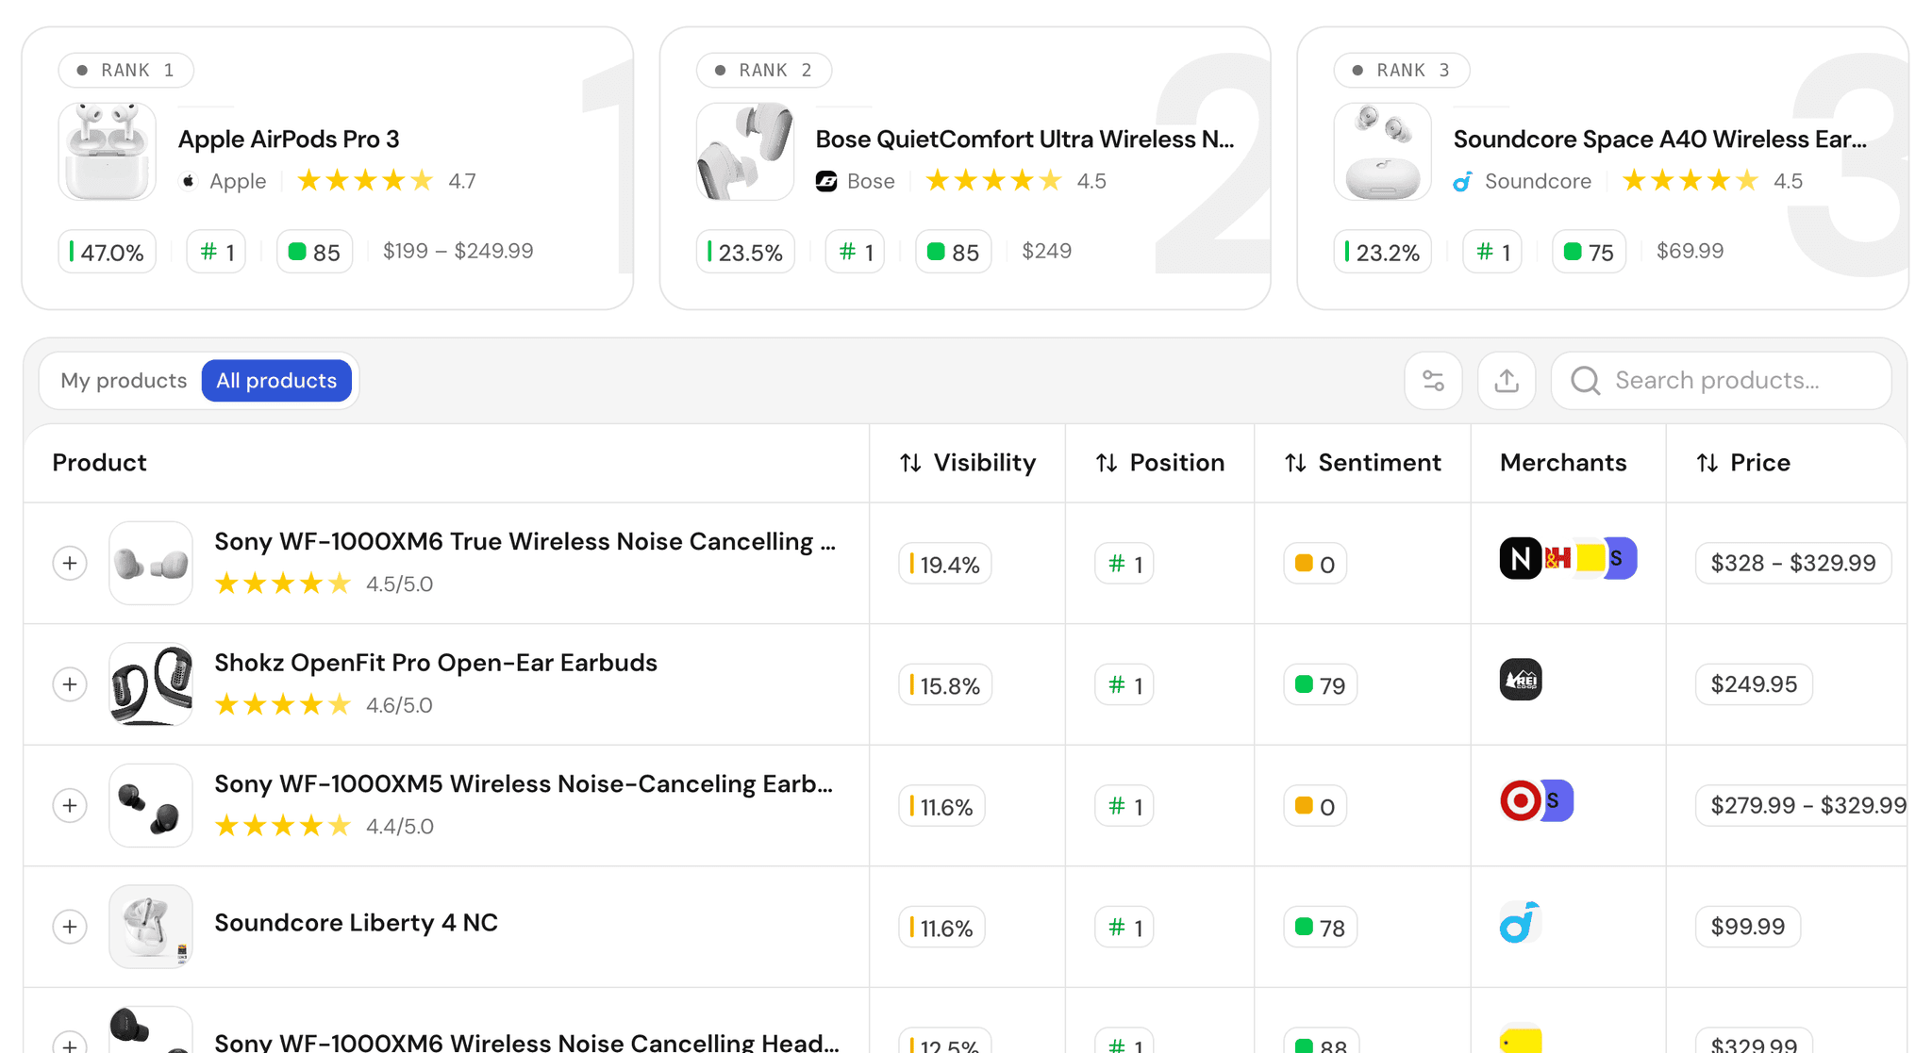Screen dimensions: 1932x1053
Task: Open Shokz OpenFit Pro Open-Ear Earbuds name
Action: click(x=436, y=663)
